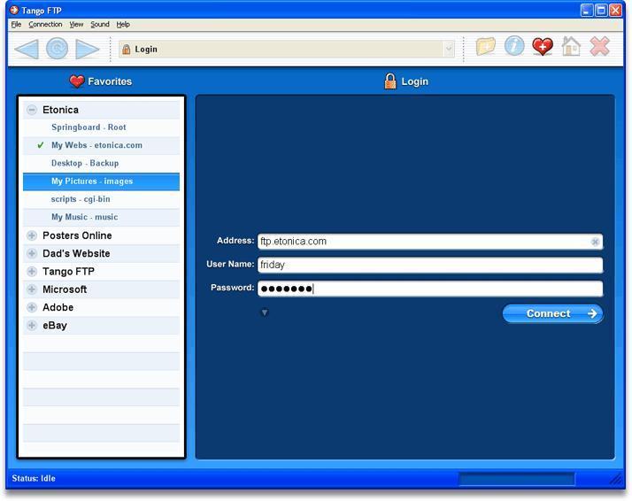Select My Music - music favorite

[x=101, y=217]
